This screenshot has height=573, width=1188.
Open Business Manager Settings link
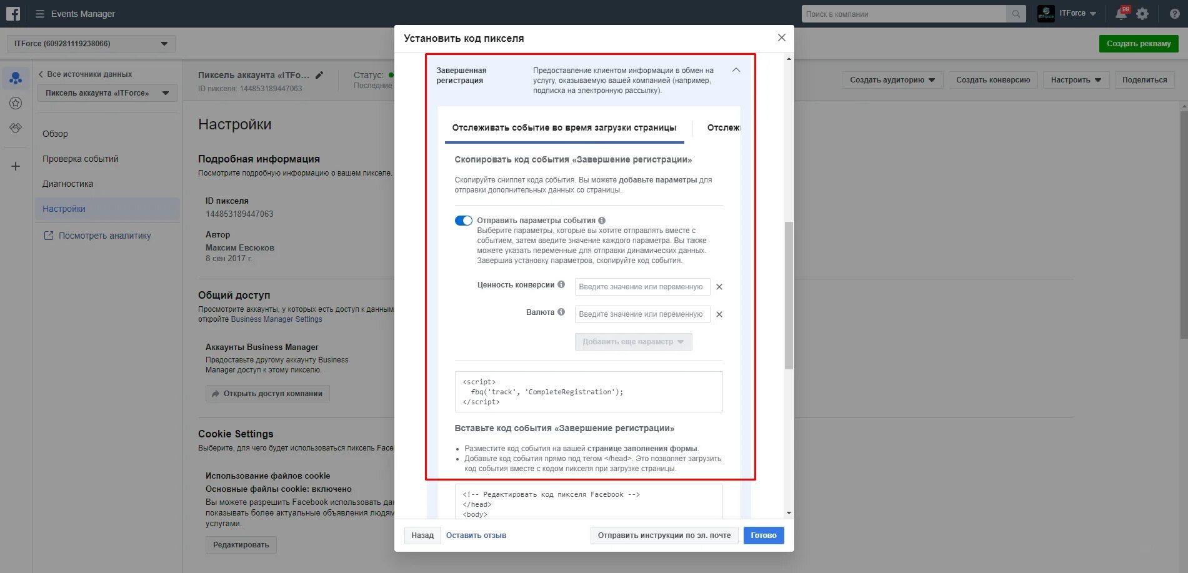(277, 319)
